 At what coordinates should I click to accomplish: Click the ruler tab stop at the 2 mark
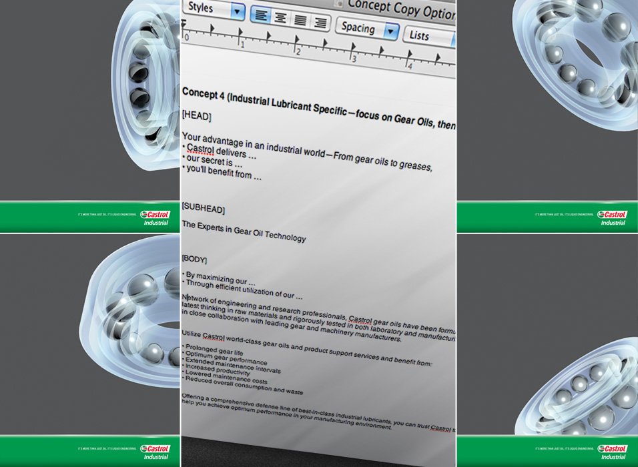(x=297, y=39)
